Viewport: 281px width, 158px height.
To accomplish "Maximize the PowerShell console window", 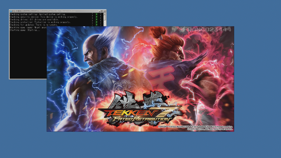I will pyautogui.click(x=102, y=11).
